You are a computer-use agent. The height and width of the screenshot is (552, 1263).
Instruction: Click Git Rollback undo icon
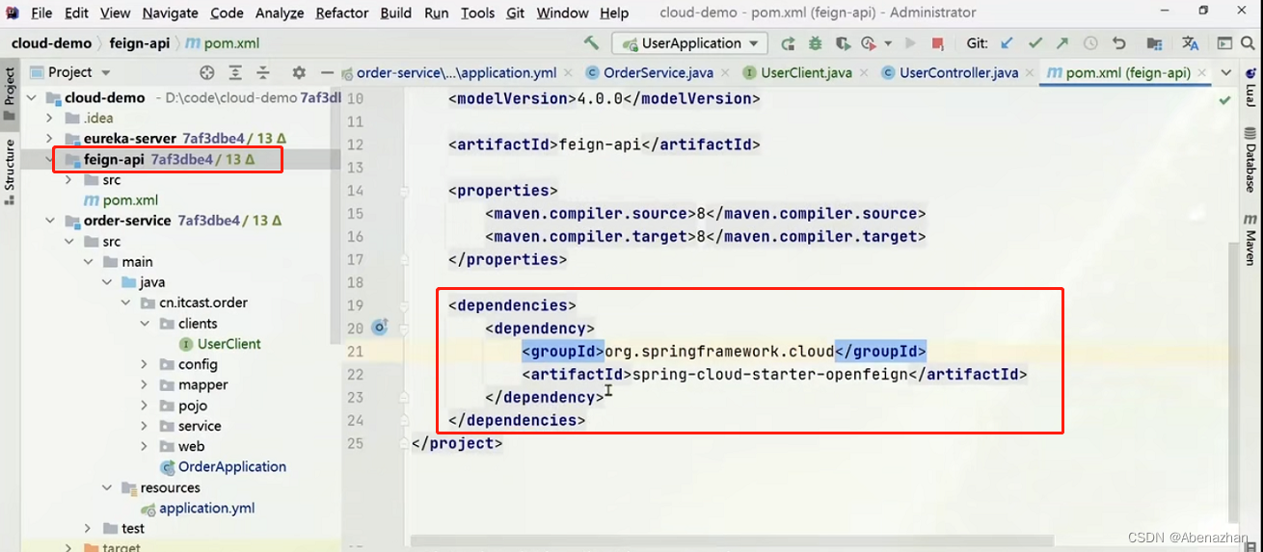click(x=1118, y=43)
